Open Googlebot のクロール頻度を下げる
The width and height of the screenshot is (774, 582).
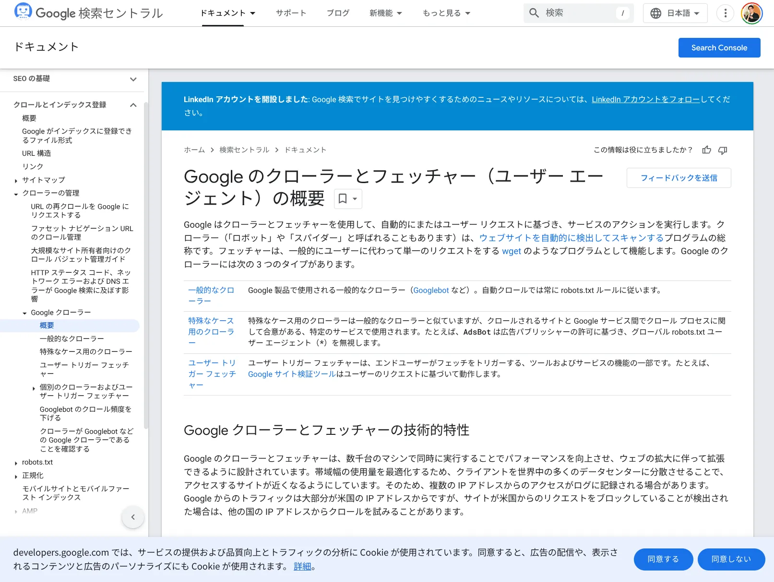coord(85,414)
